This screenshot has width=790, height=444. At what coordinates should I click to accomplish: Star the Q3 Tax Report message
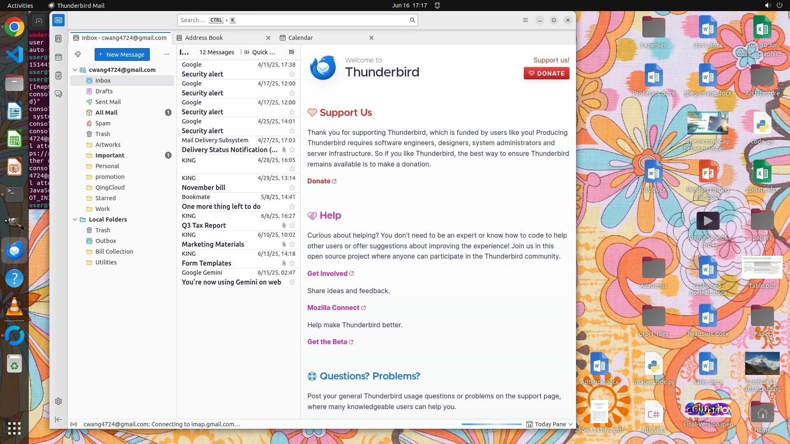click(292, 226)
